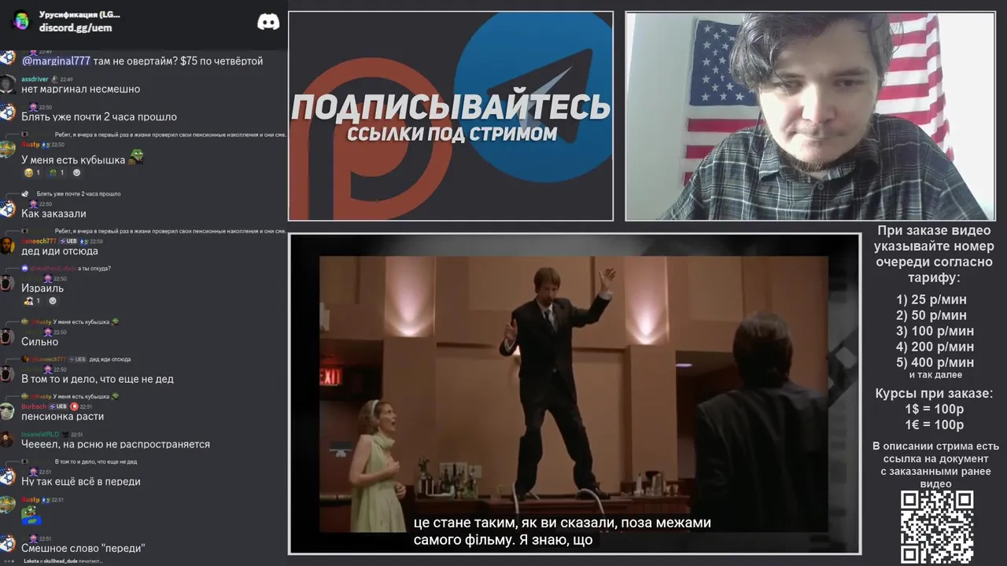Image resolution: width=1007 pixels, height=566 pixels.
Task: Select full-size message "В том то и дело, что еще не дед"
Action: (x=98, y=379)
